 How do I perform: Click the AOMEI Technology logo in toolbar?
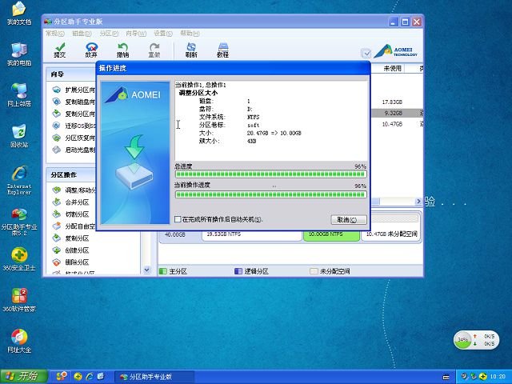click(396, 51)
